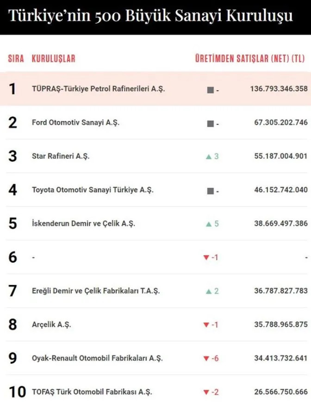
Task: Click the red down arrow for TOFAŞ
Action: (x=206, y=392)
